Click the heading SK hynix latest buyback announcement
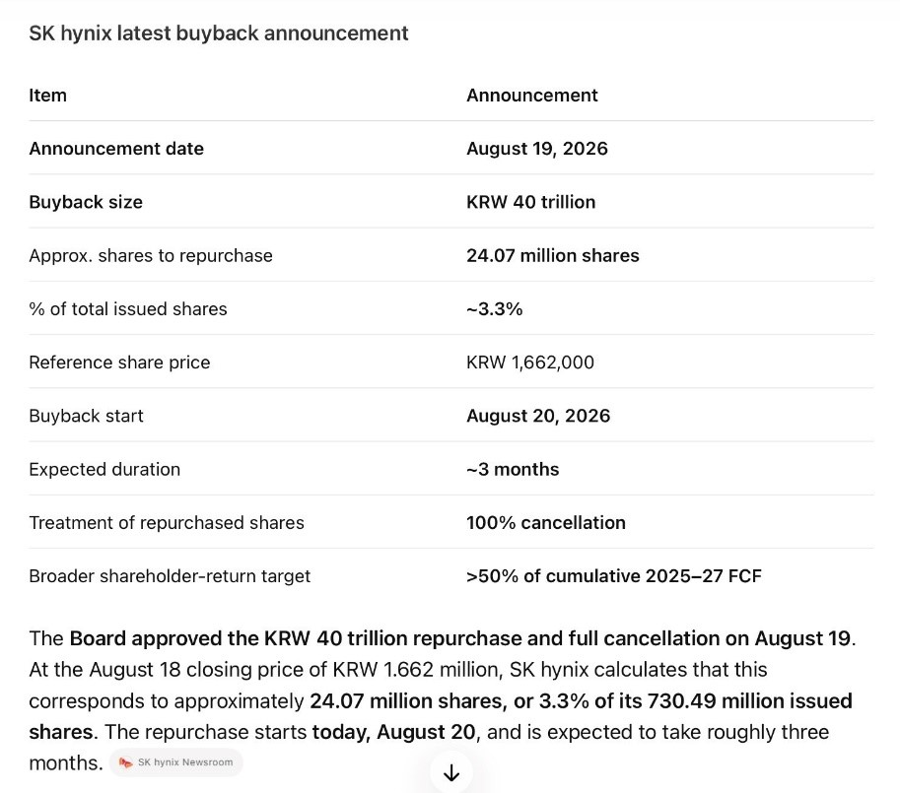The width and height of the screenshot is (900, 793). tap(219, 33)
